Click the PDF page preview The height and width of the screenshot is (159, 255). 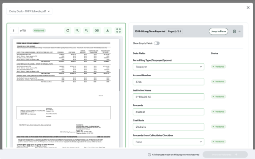pyautogui.click(x=66, y=93)
